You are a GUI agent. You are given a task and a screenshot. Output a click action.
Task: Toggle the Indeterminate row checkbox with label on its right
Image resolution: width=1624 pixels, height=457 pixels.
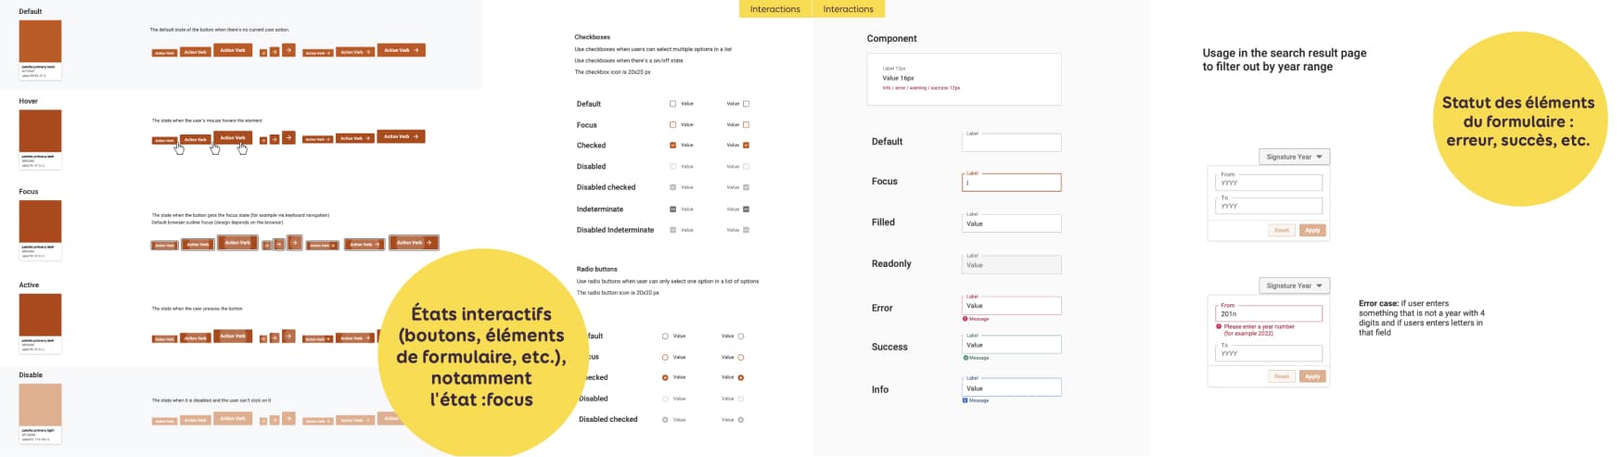(673, 209)
